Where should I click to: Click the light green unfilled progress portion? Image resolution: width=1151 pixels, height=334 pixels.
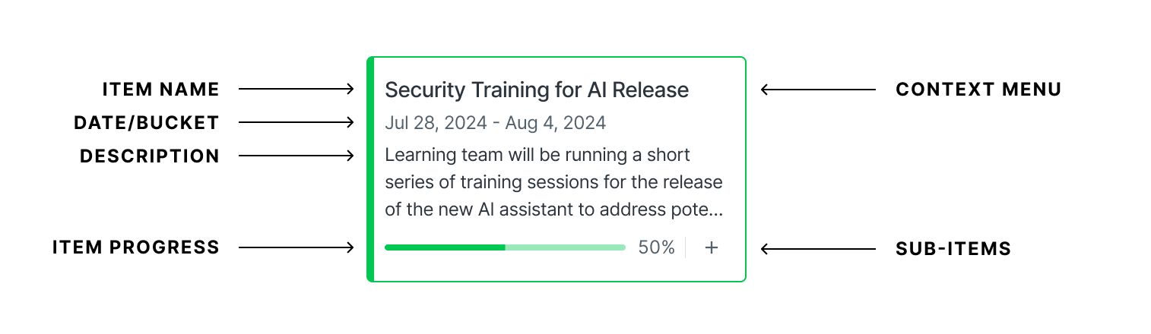[x=565, y=247]
